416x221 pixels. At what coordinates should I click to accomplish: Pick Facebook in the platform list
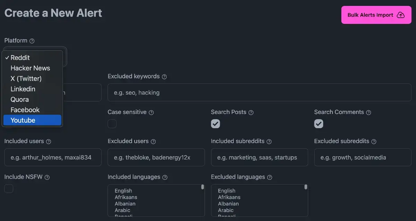click(x=32, y=110)
